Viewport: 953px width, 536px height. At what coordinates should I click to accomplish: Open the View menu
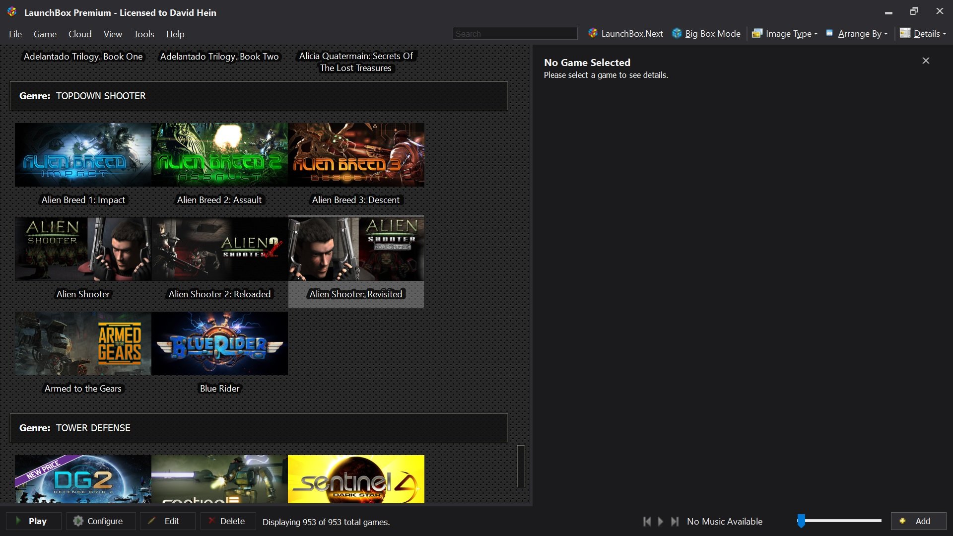pyautogui.click(x=113, y=34)
